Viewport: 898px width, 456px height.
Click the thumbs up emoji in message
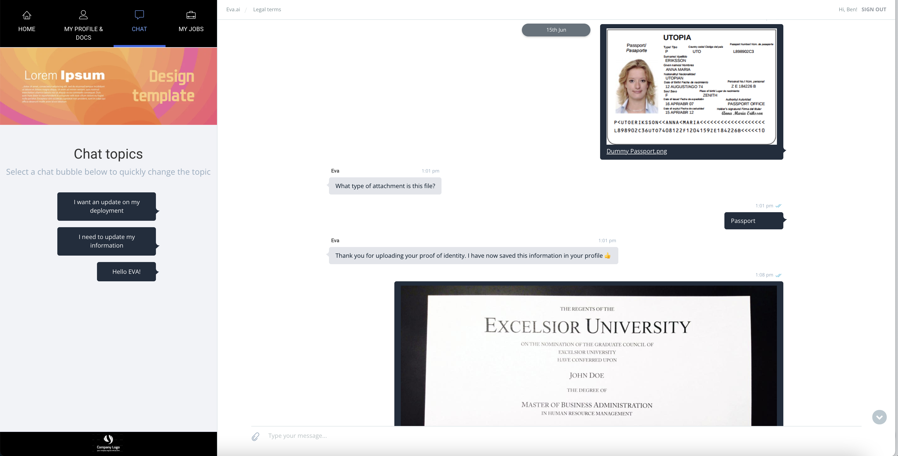point(607,256)
